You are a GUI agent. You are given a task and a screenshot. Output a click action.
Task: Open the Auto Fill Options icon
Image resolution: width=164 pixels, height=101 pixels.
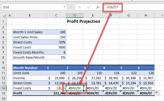(x=157, y=93)
